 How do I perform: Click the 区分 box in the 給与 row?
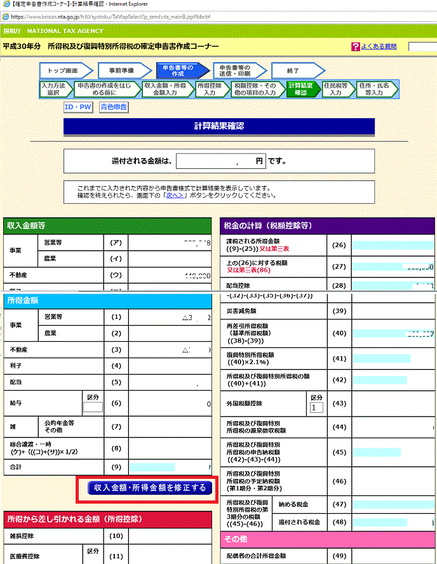tap(93, 407)
